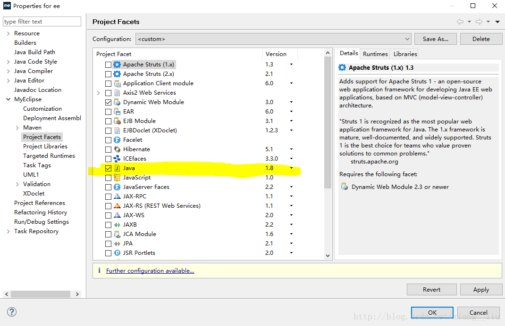Click the Java facet icon
Viewport: 505px width, 326px height.
tap(117, 168)
